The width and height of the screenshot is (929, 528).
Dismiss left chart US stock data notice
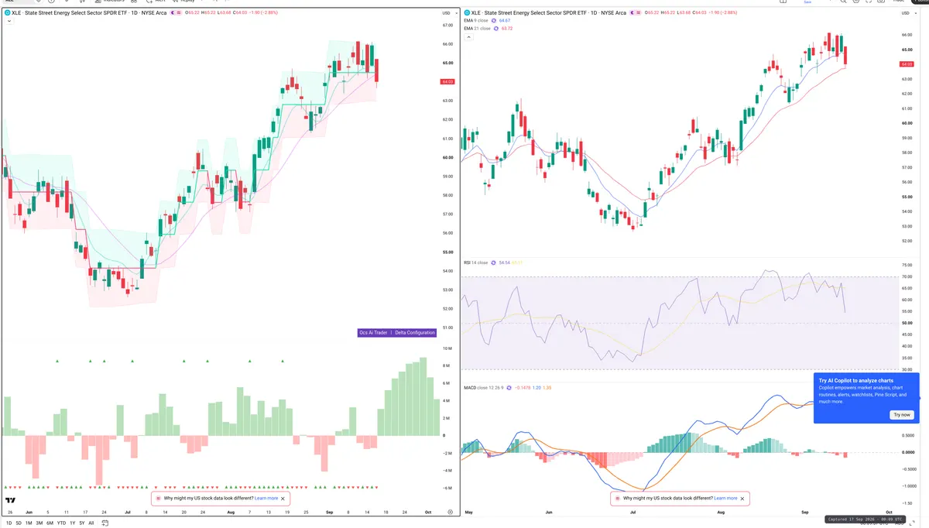(283, 499)
